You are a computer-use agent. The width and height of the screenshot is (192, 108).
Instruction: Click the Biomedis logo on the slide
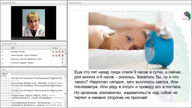[x=187, y=16]
